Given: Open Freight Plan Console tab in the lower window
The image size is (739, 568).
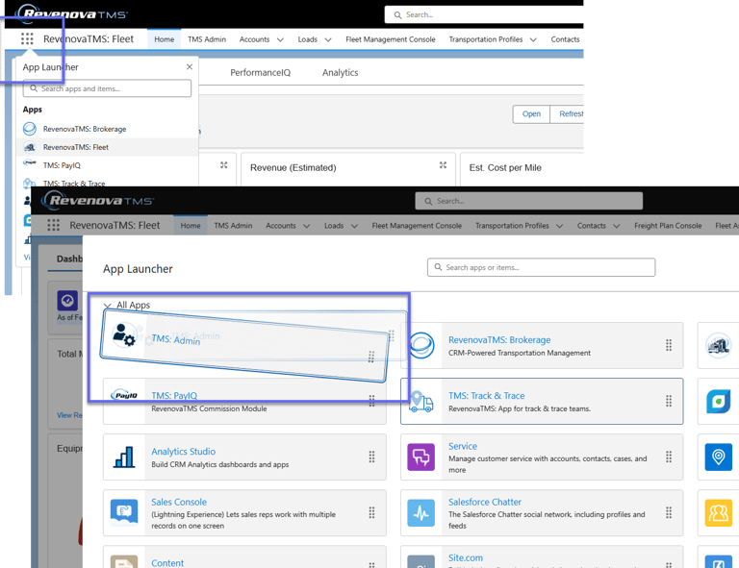Looking at the screenshot, I should (668, 226).
